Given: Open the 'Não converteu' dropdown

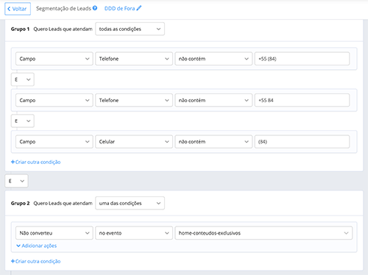Looking at the screenshot, I should pos(54,233).
